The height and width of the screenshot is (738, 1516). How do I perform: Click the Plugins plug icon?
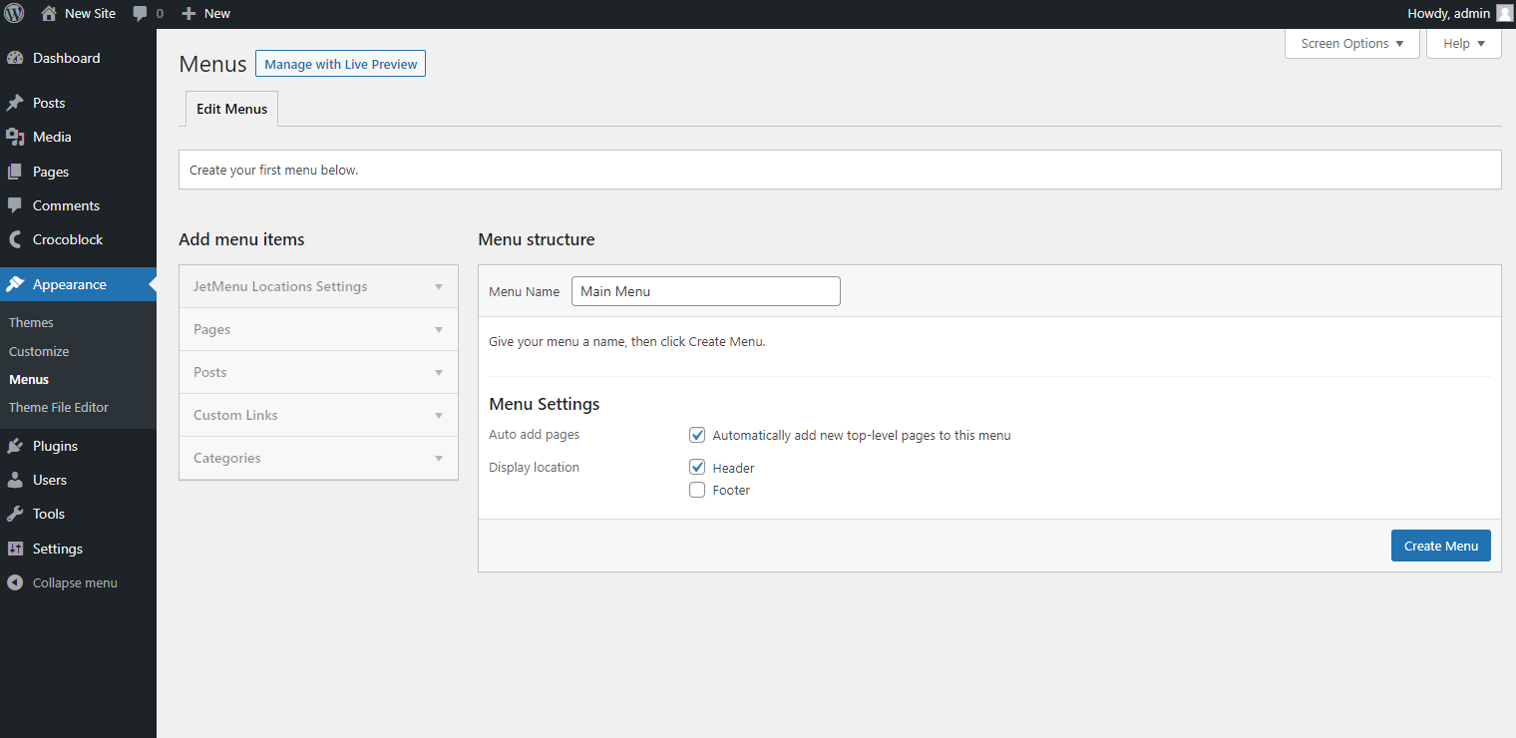15,446
